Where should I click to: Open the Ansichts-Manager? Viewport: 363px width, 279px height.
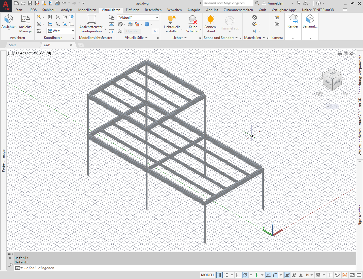[x=26, y=24]
